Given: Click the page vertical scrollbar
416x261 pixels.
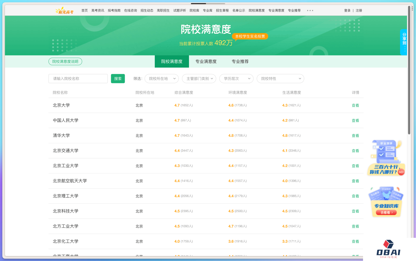Looking at the screenshot, I should click(409, 70).
